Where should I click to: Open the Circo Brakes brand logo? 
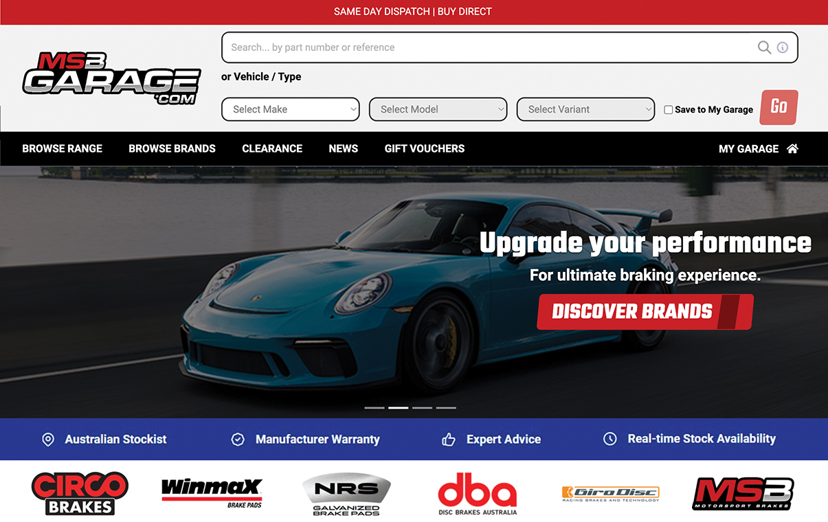click(x=80, y=493)
